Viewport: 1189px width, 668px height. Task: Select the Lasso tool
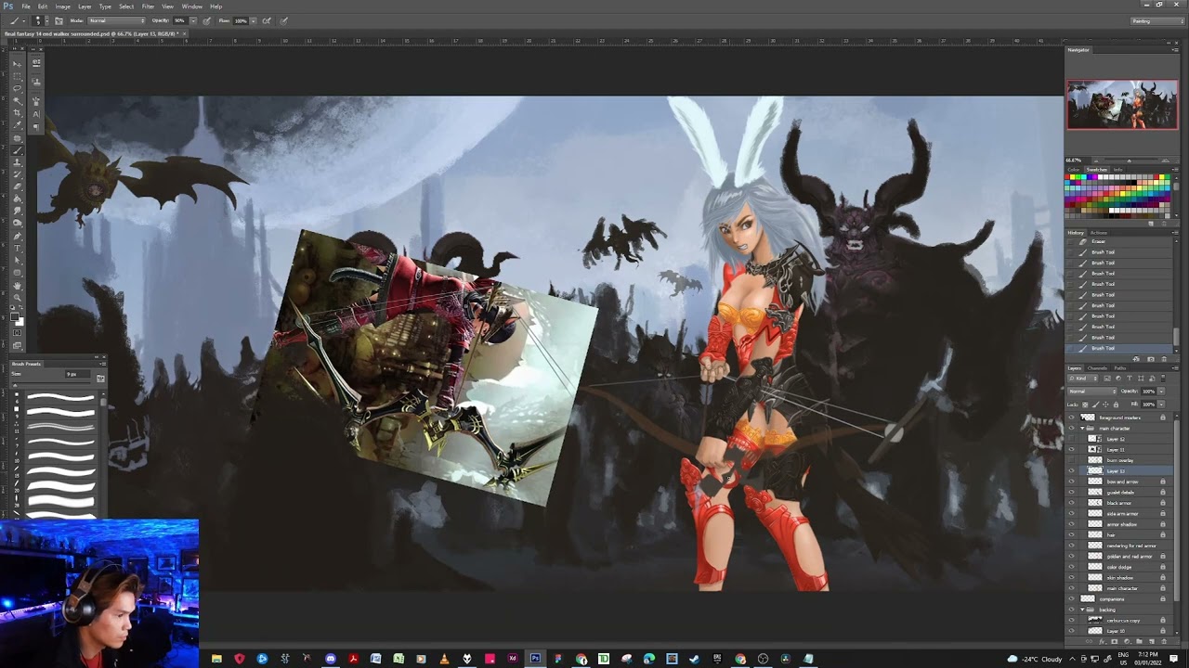pyautogui.click(x=17, y=88)
